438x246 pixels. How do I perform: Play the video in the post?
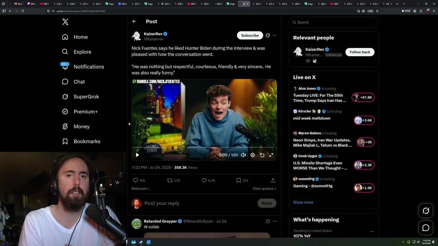(x=137, y=155)
